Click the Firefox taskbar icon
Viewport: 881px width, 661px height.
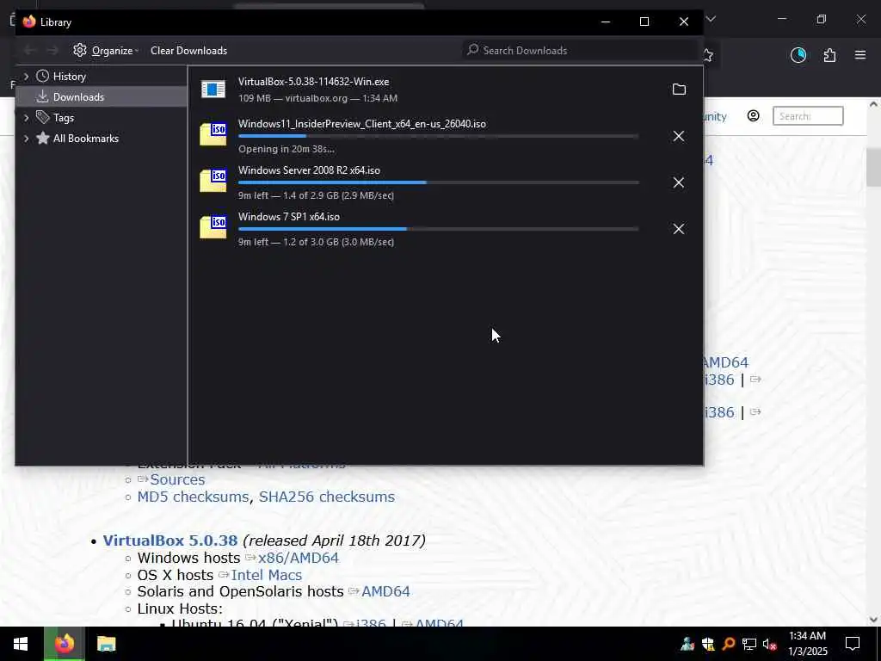64,644
